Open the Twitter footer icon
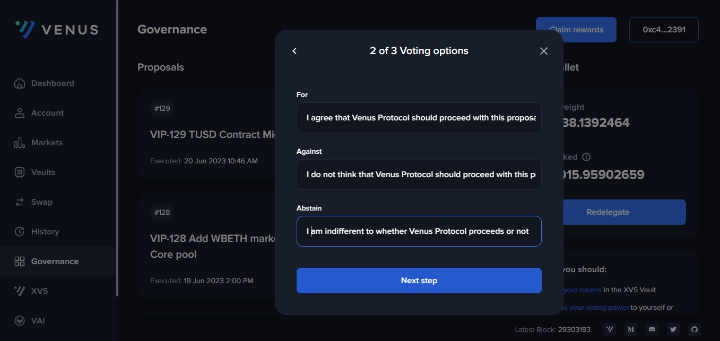The image size is (720, 341). tap(673, 329)
